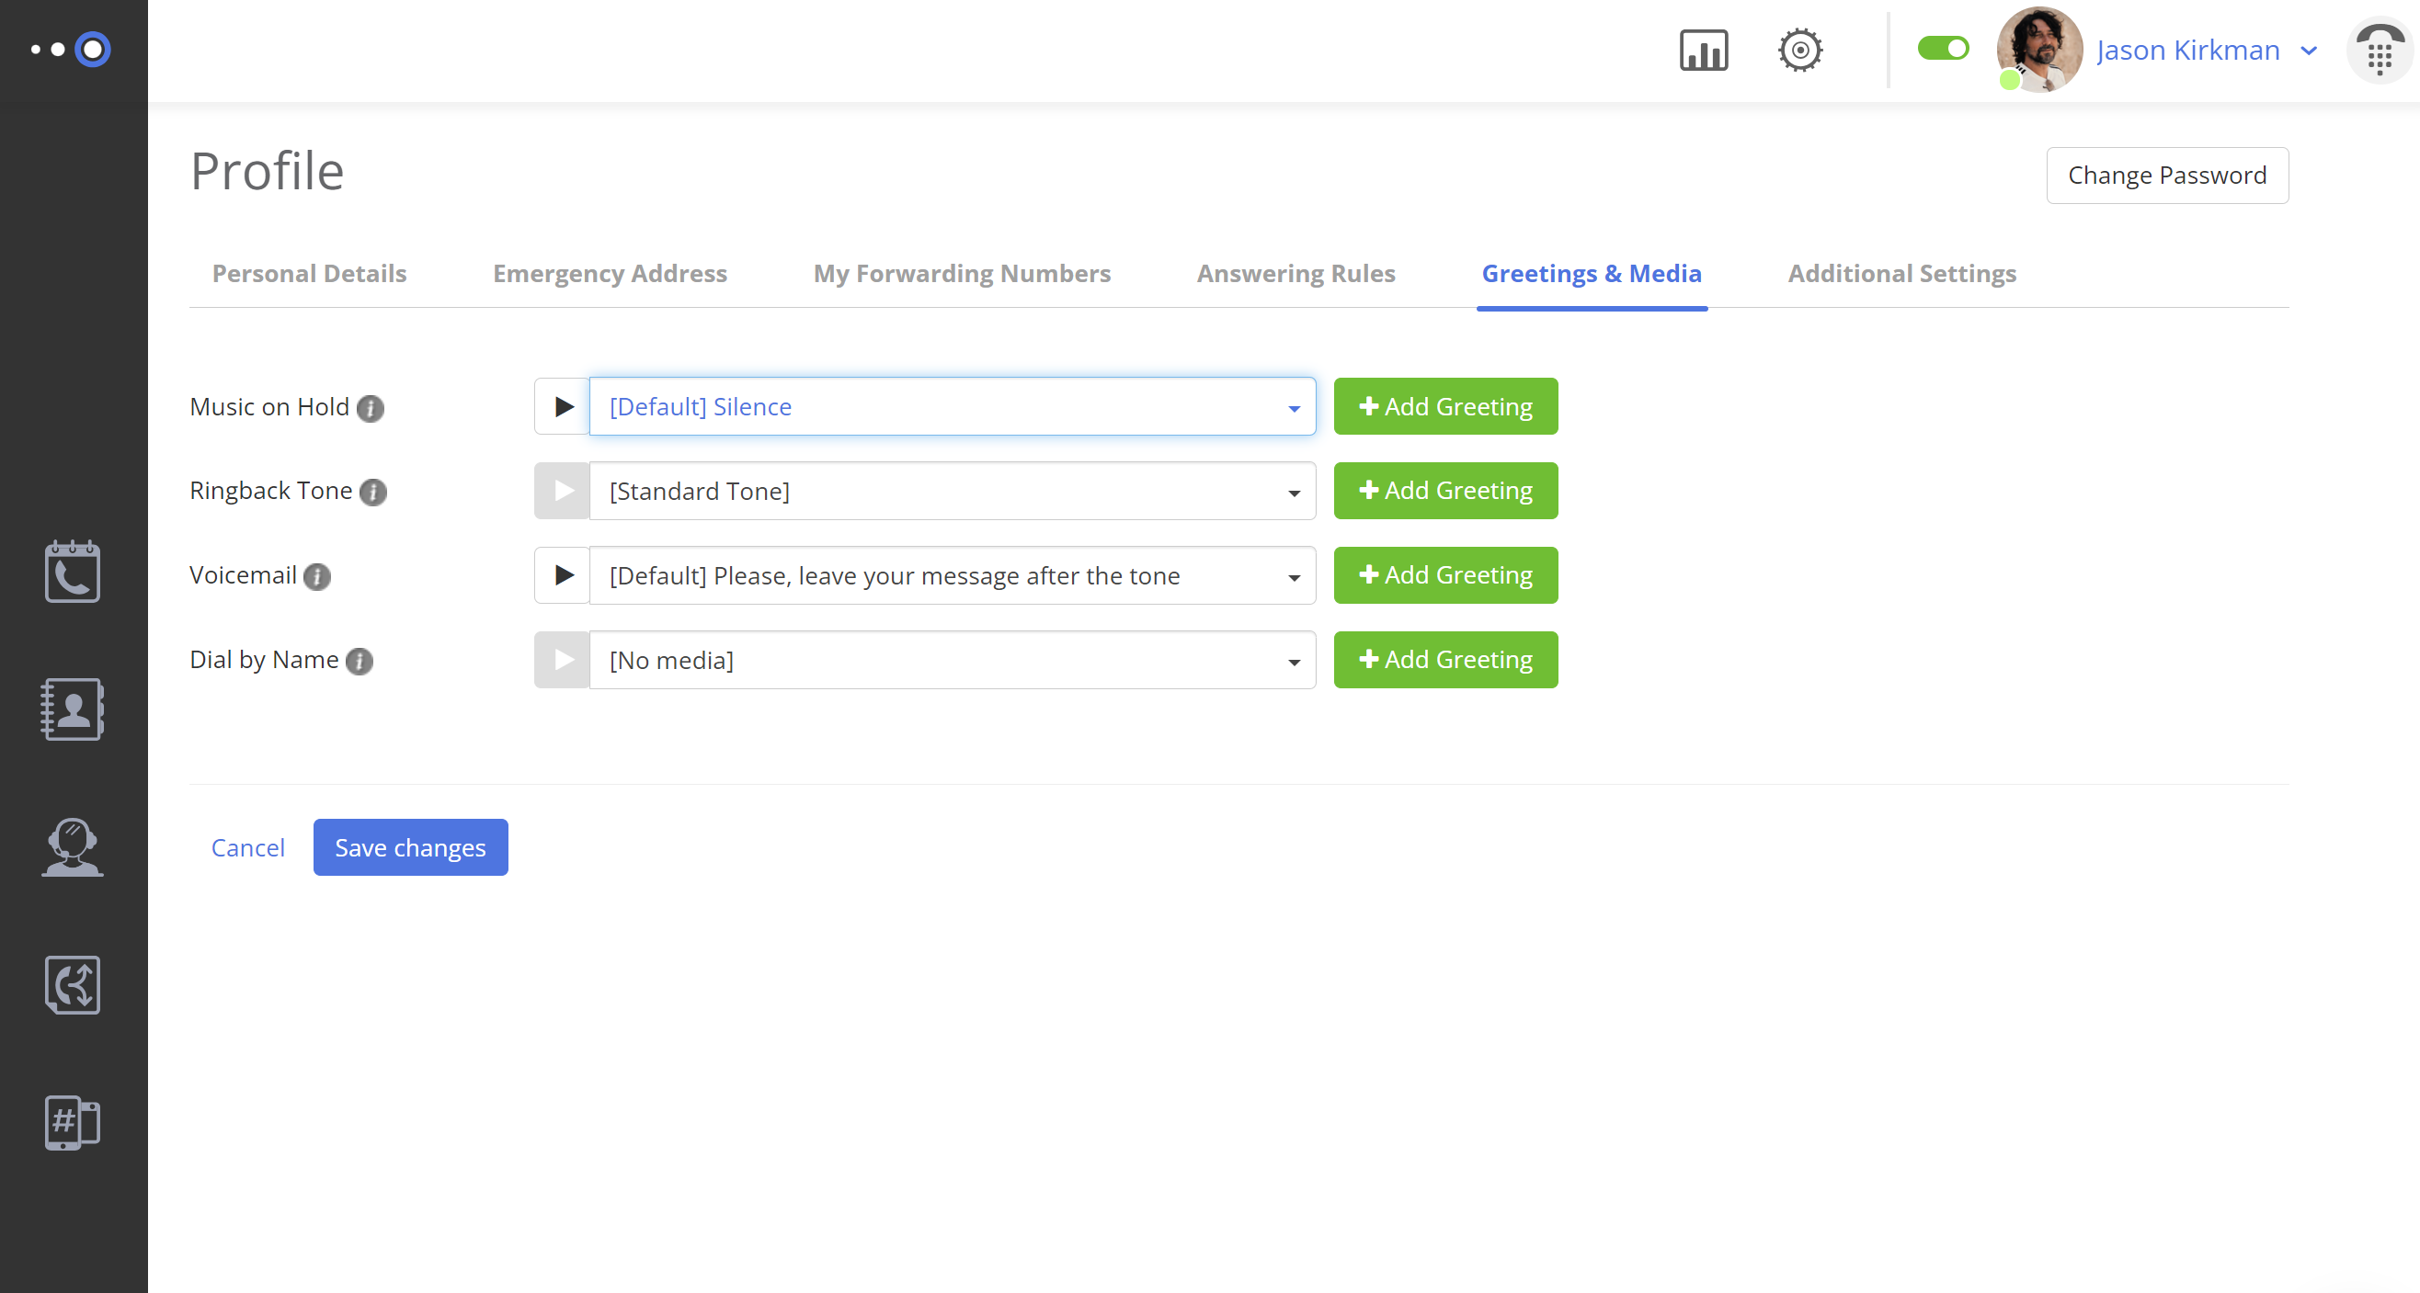Open the Voicemail greeting dropdown
This screenshot has width=2420, height=1293.
point(953,575)
